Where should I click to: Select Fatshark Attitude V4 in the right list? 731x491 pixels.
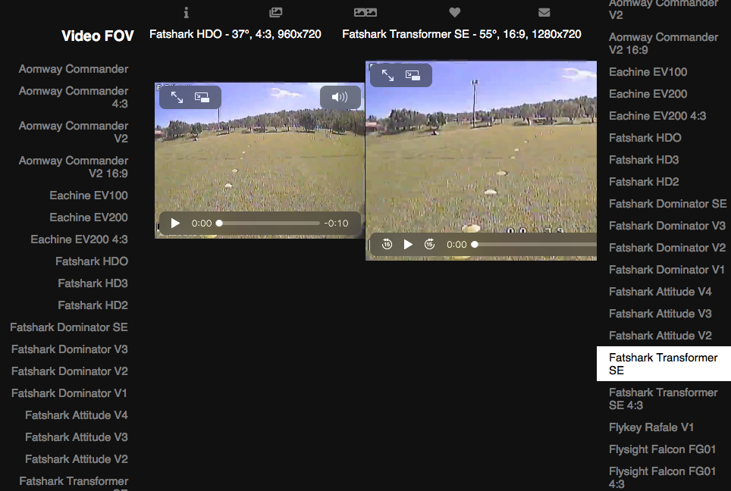click(660, 291)
